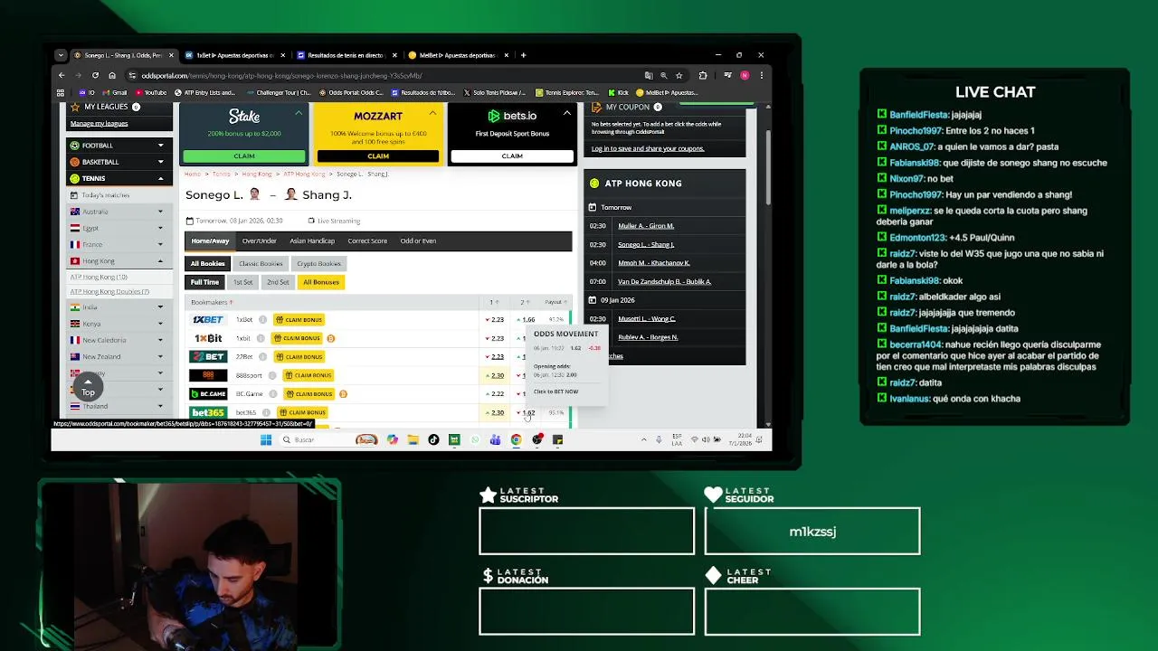Image resolution: width=1158 pixels, height=651 pixels.
Task: Open info icon next to 888sport
Action: tap(271, 375)
